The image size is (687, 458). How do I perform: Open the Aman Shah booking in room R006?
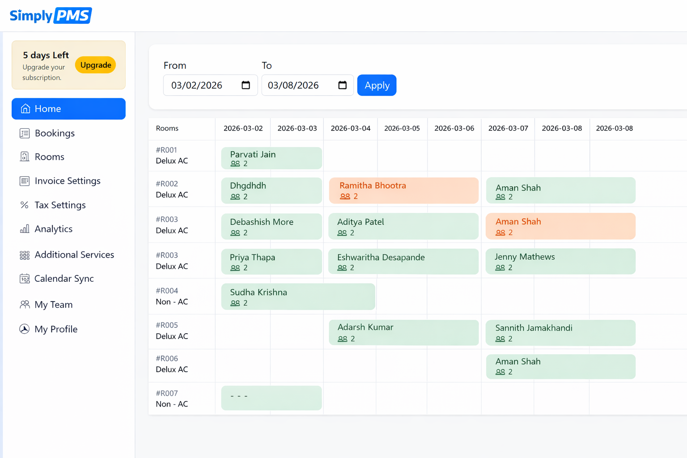point(560,366)
